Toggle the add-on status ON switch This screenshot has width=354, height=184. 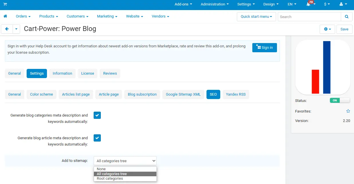[340, 100]
